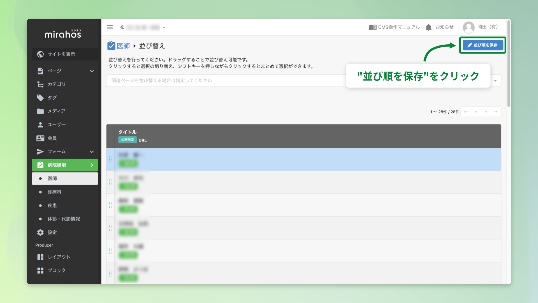Expand the ページ chevron

coord(92,71)
